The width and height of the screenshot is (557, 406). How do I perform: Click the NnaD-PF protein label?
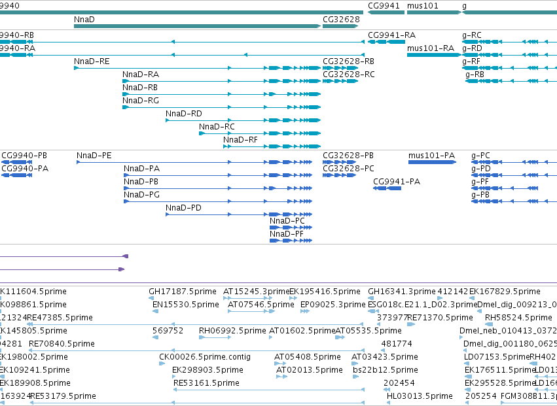click(287, 234)
